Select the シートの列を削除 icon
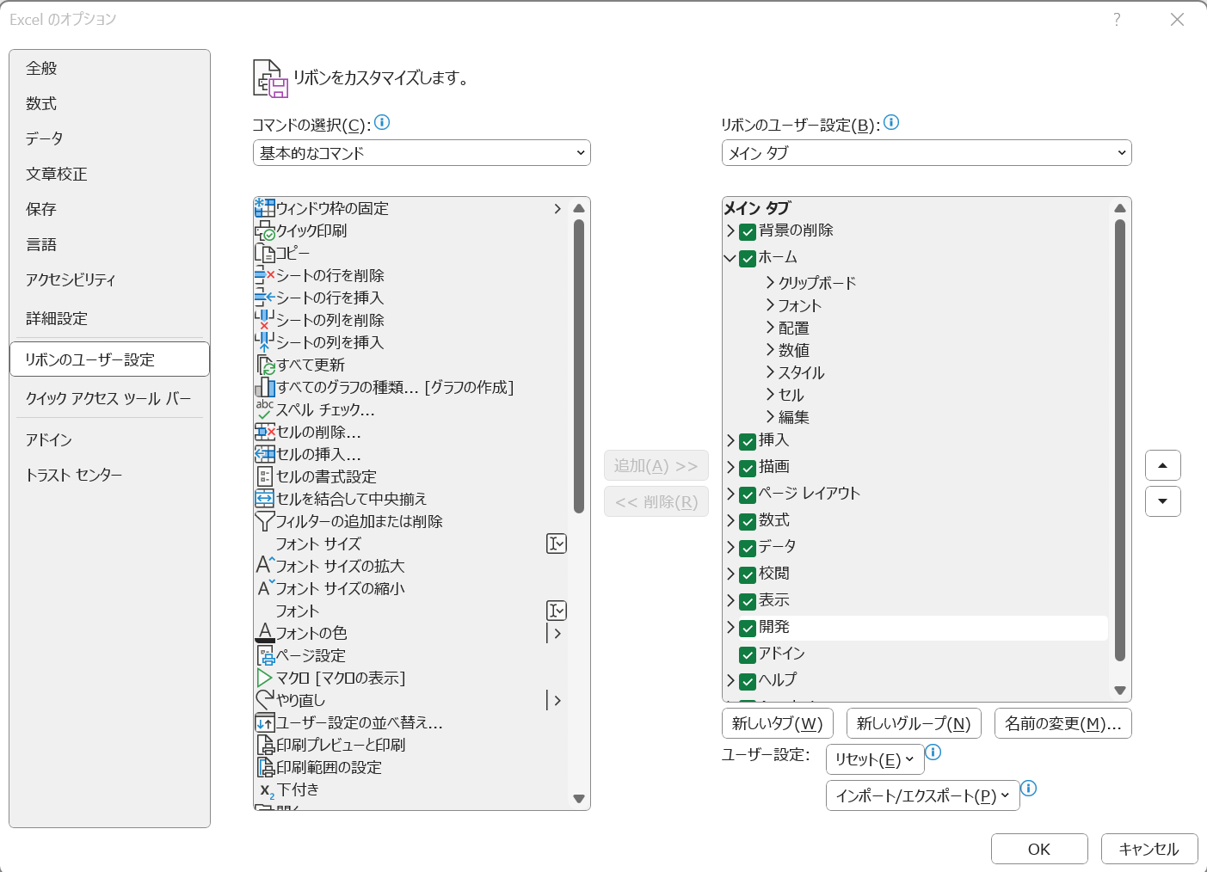Screen dimensions: 1207x872 click(x=265, y=320)
